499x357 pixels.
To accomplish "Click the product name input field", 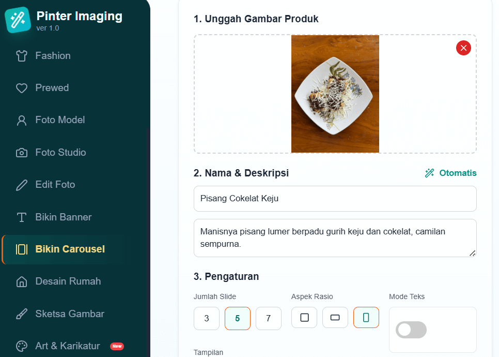I will tap(335, 199).
